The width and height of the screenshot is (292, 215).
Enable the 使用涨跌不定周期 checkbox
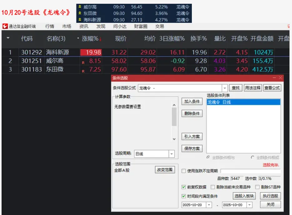[x=184, y=171]
